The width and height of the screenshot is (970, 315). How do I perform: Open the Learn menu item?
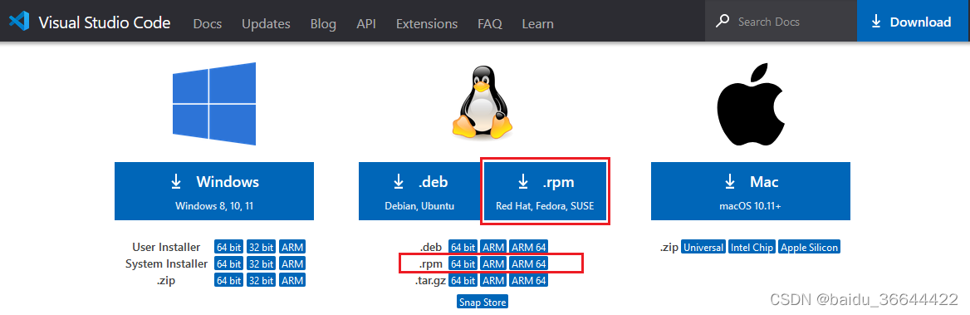(x=537, y=23)
